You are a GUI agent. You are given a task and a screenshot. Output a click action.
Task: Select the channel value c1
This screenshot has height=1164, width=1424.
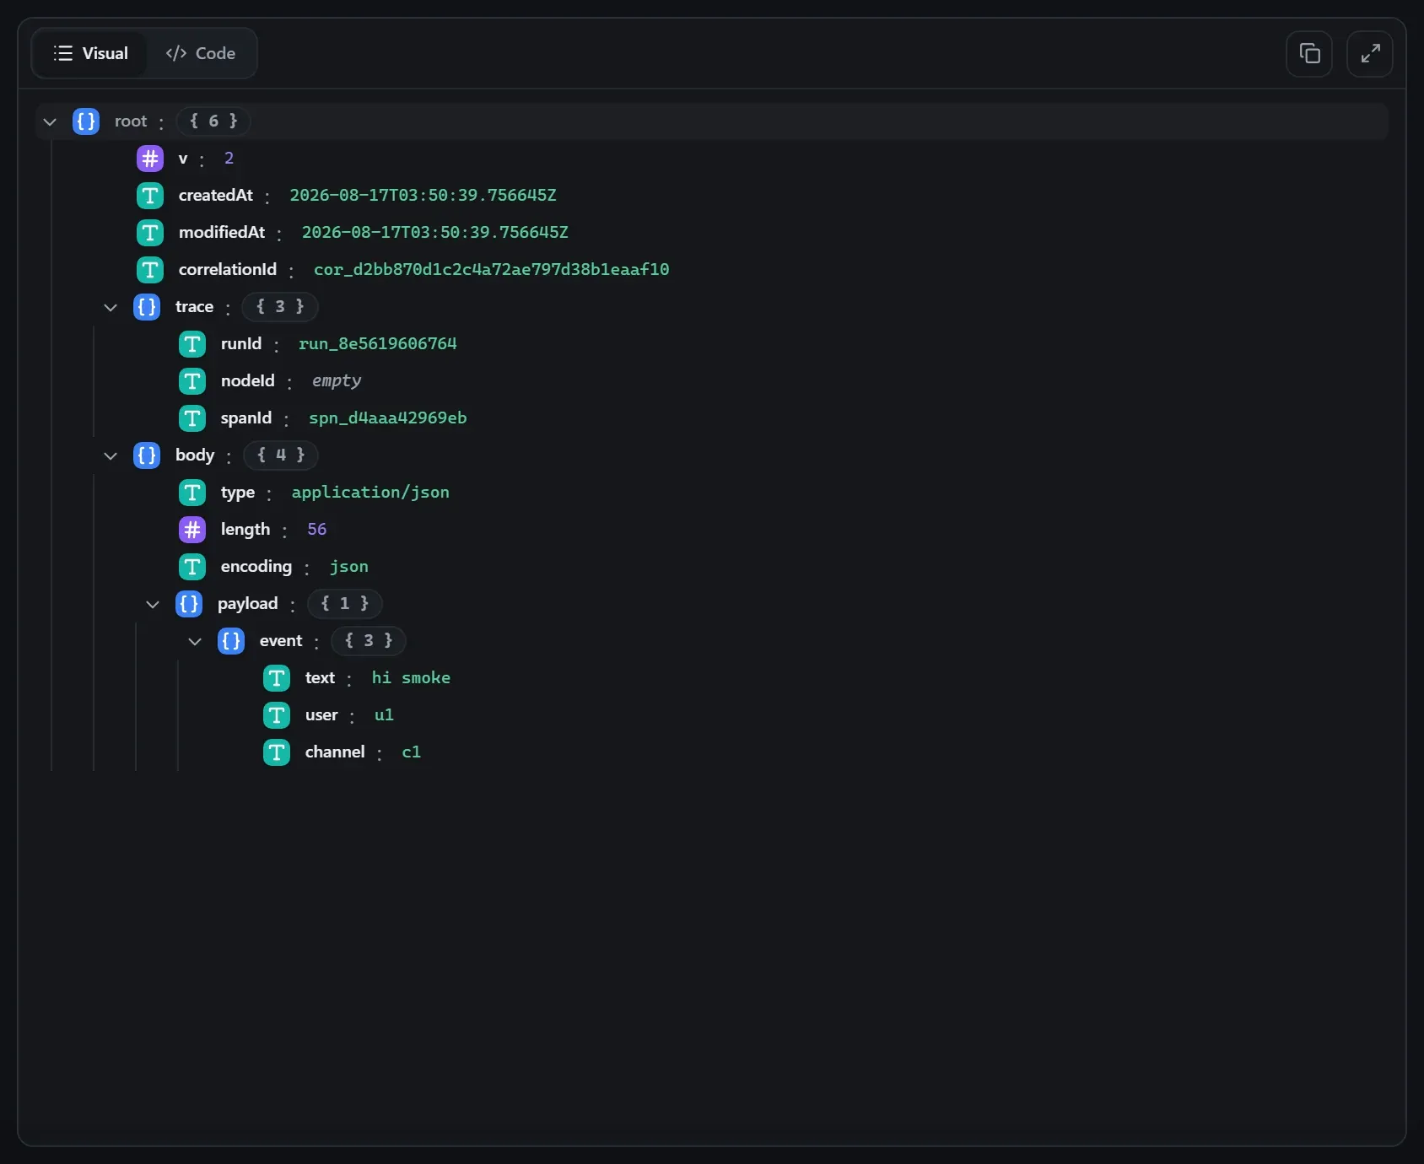click(411, 752)
